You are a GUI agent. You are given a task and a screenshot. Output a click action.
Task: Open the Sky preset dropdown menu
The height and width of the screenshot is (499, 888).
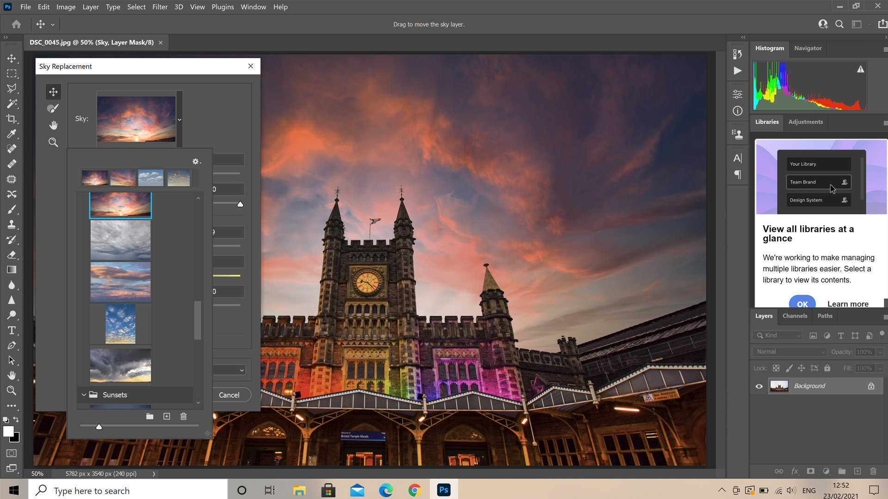pyautogui.click(x=179, y=118)
